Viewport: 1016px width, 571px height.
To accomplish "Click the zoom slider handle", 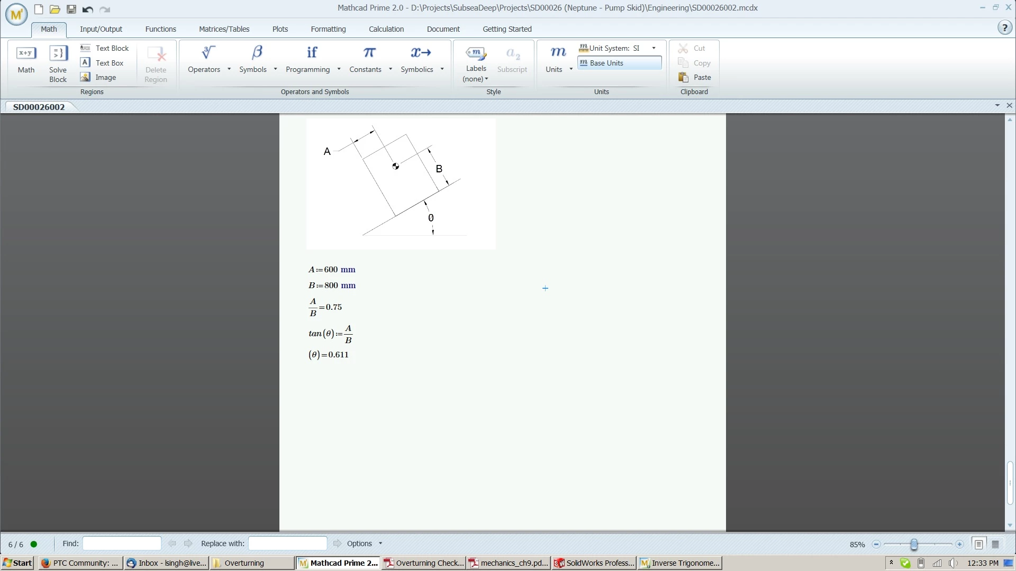I will coord(914,544).
